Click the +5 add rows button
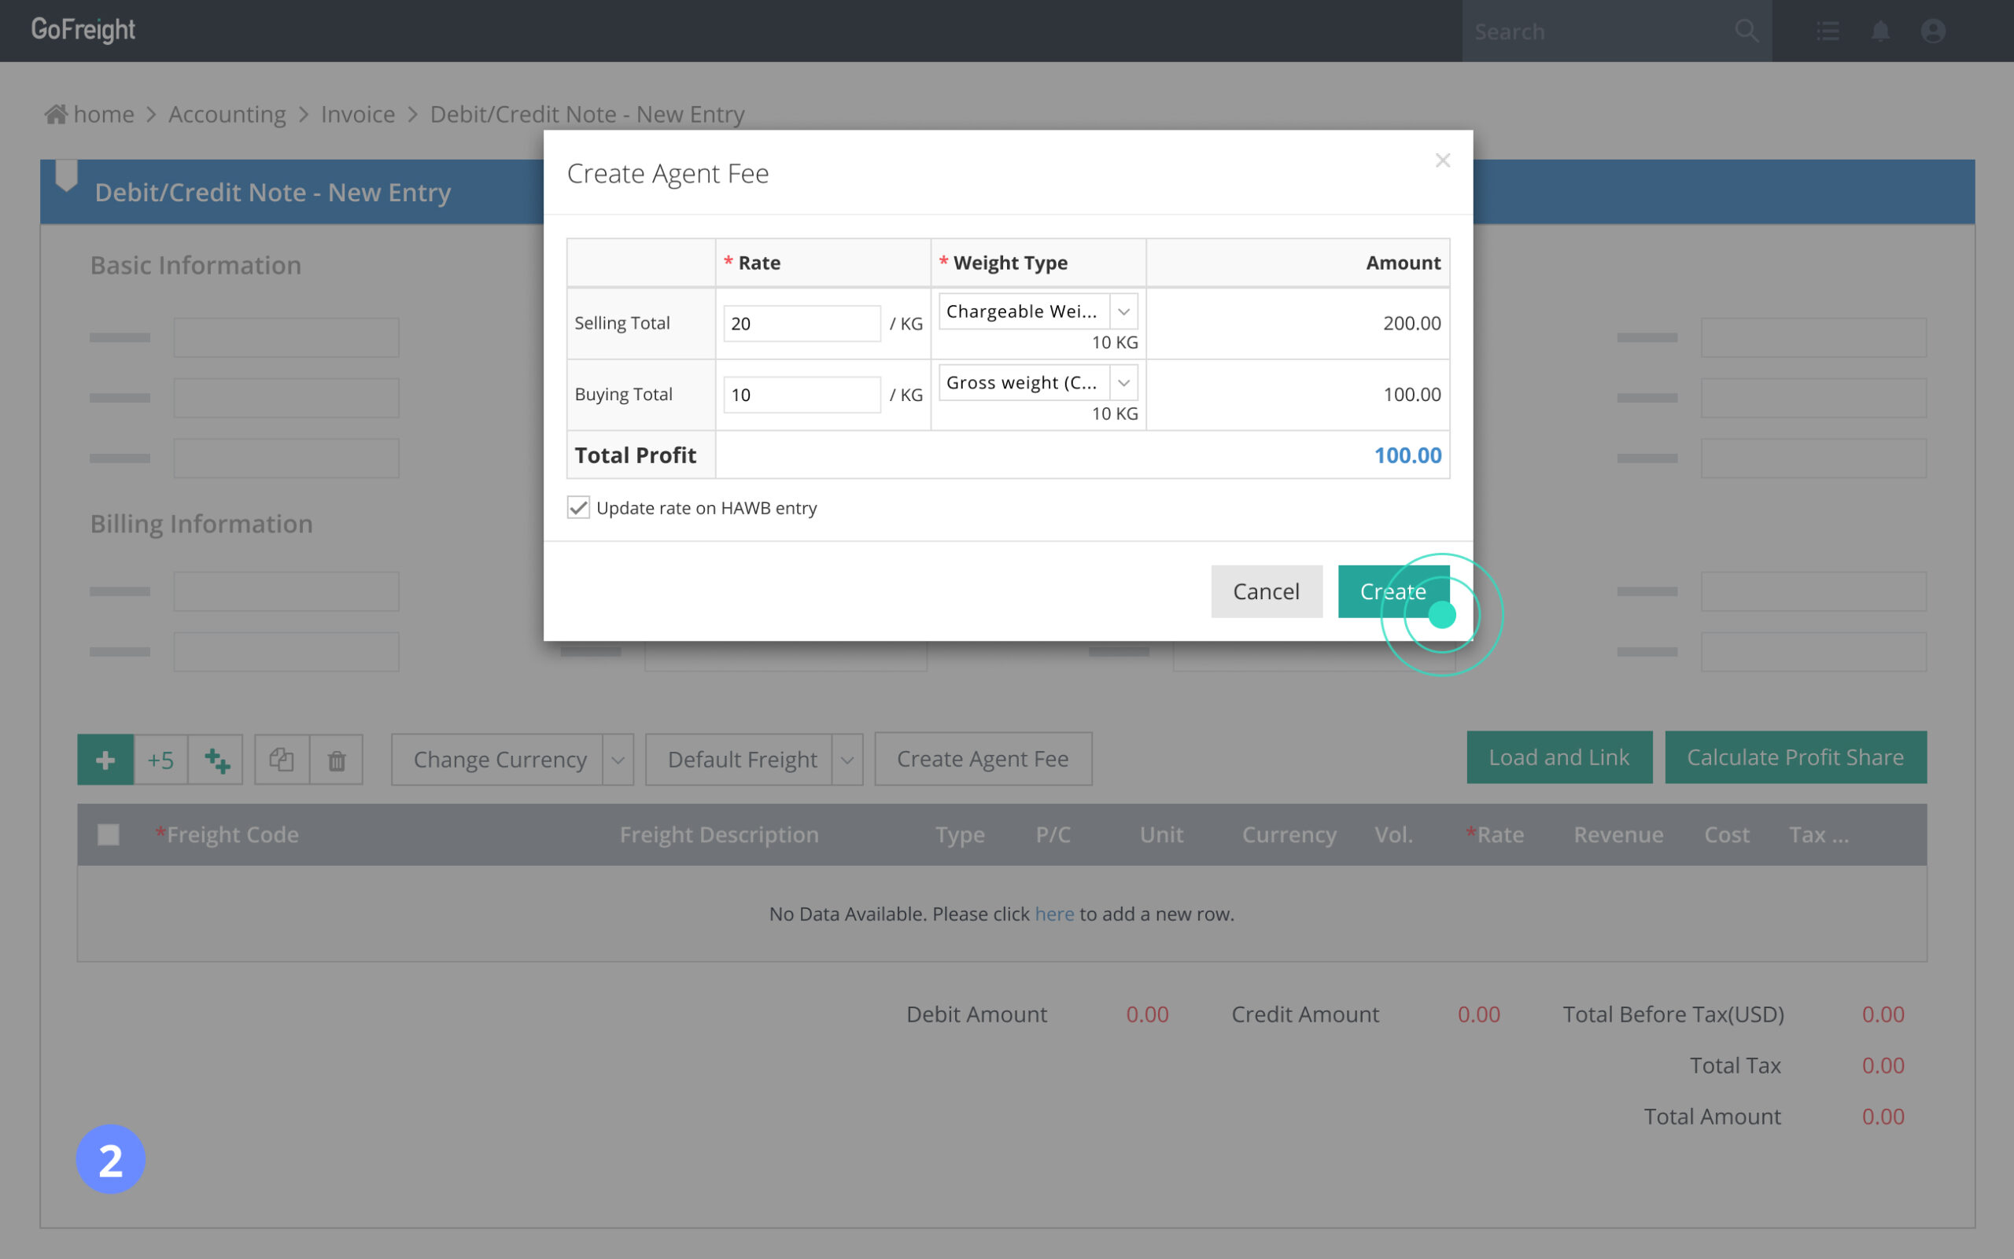The height and width of the screenshot is (1259, 2014). click(x=160, y=760)
